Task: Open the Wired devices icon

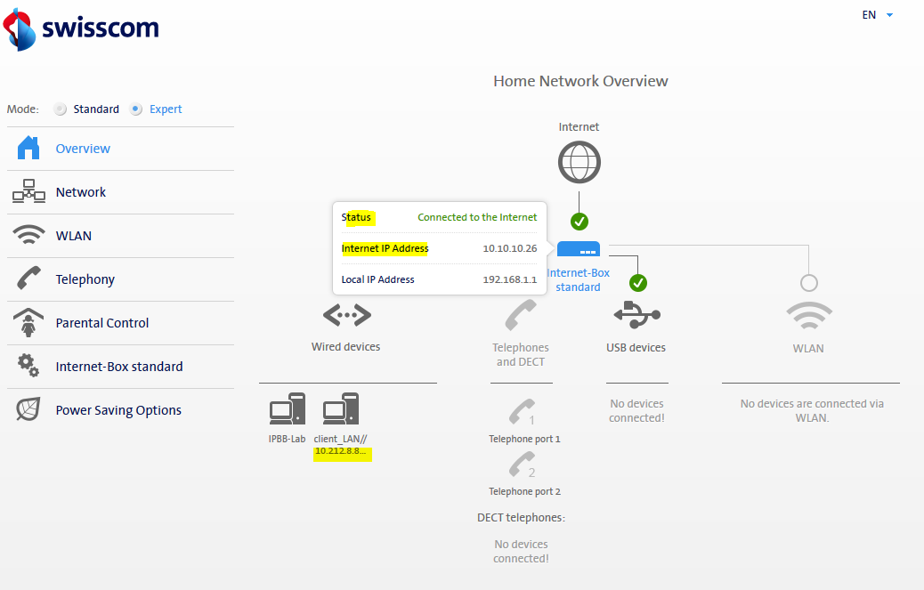Action: pos(346,314)
